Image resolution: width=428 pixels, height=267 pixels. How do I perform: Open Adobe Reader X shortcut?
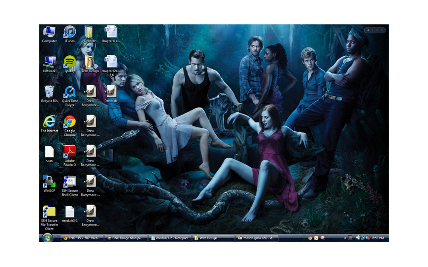tap(69, 156)
